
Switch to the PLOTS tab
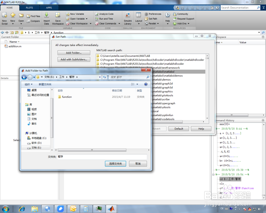(29, 8)
